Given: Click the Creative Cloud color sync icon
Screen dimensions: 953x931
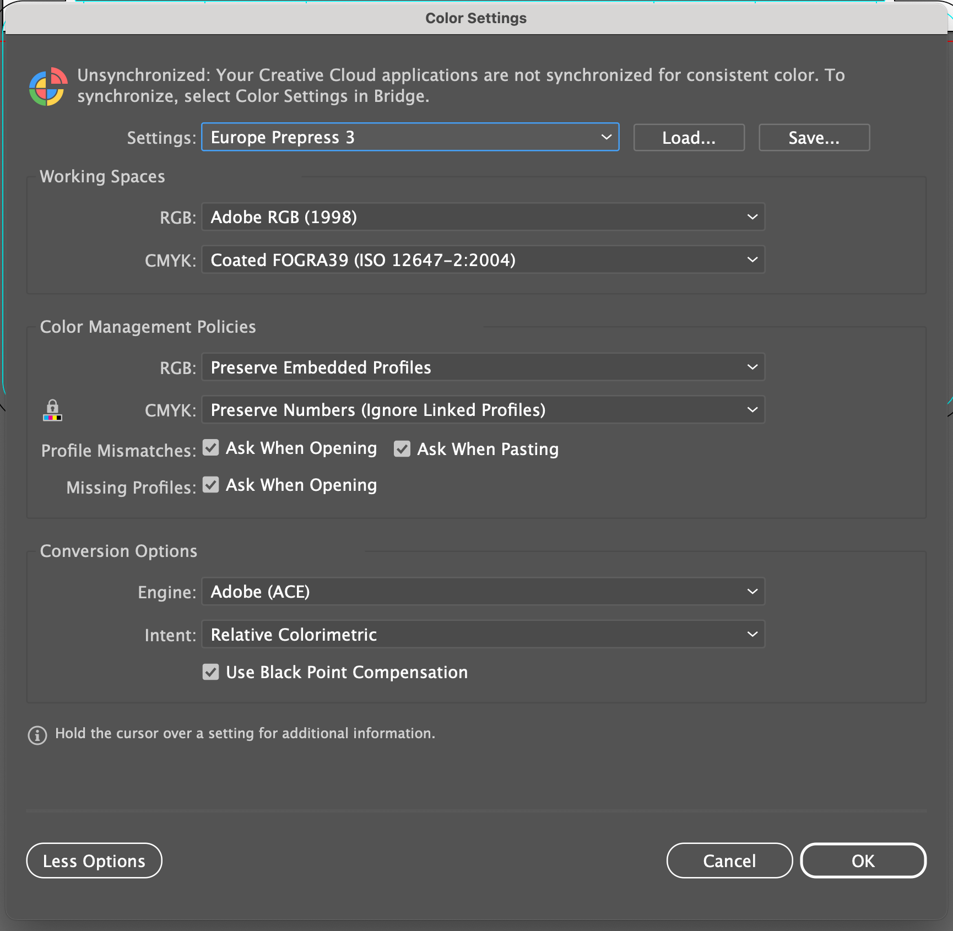Looking at the screenshot, I should [x=48, y=86].
